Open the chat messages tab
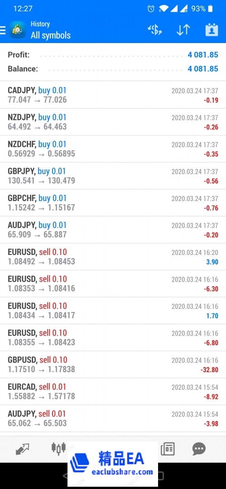The height and width of the screenshot is (489, 226). click(199, 449)
